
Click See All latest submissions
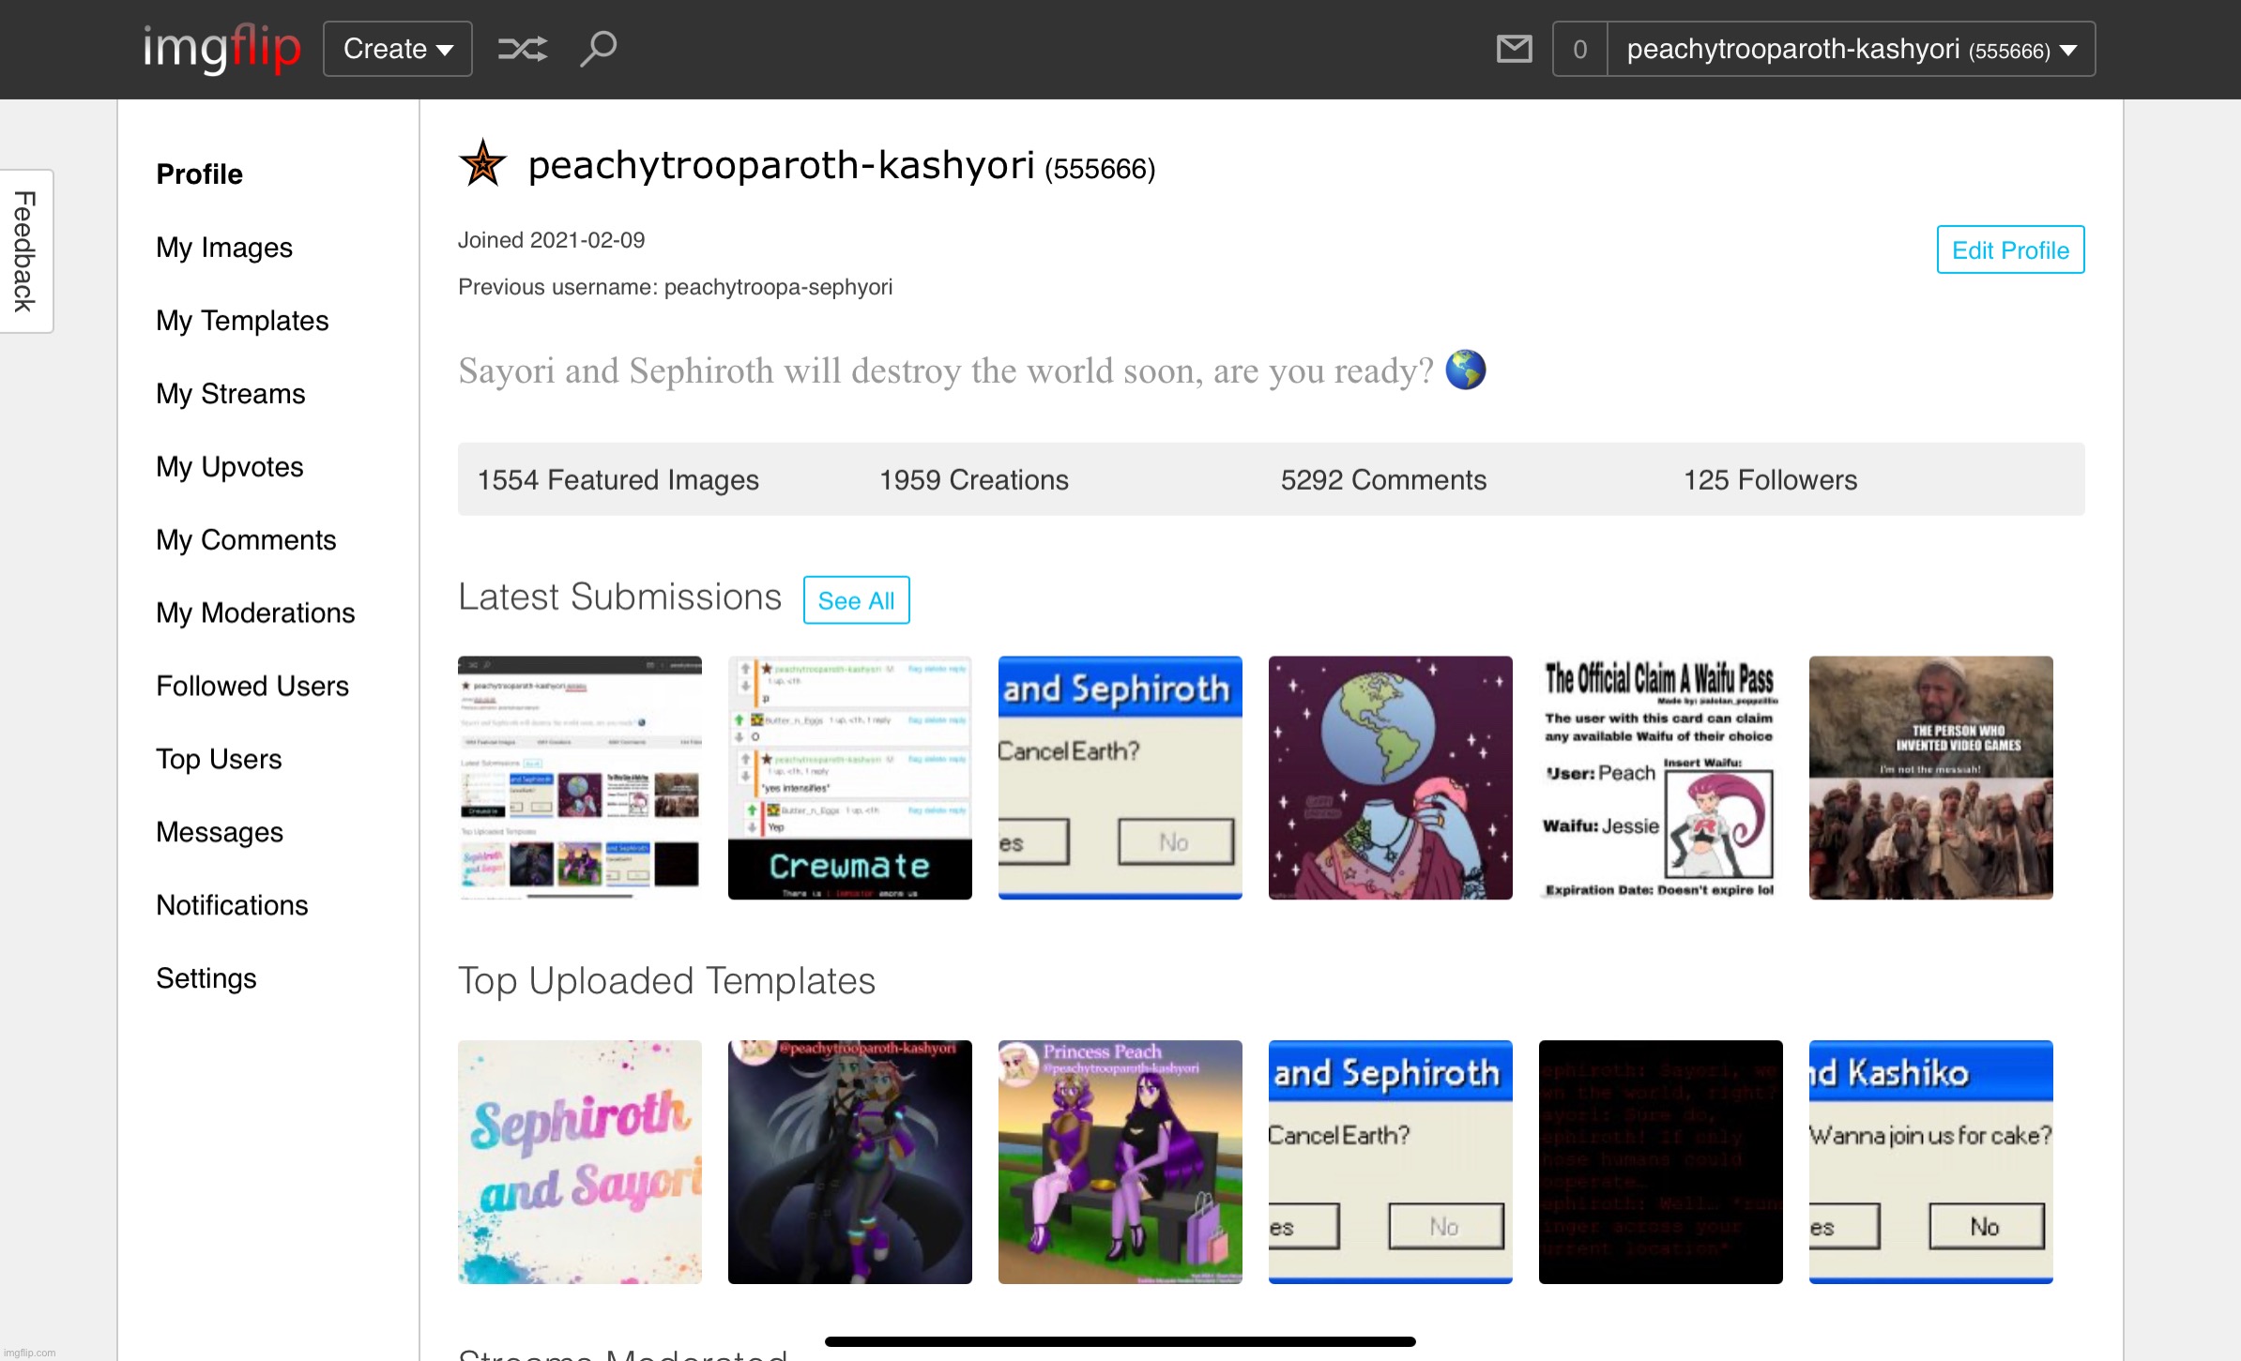pyautogui.click(x=856, y=600)
